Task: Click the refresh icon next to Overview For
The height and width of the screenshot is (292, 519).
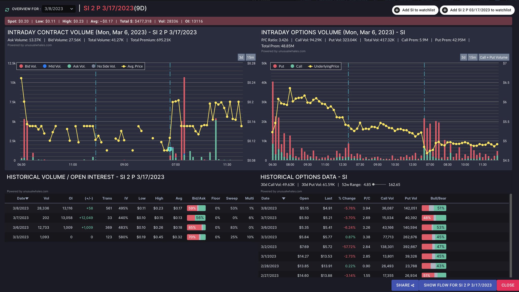Action: click(x=7, y=9)
